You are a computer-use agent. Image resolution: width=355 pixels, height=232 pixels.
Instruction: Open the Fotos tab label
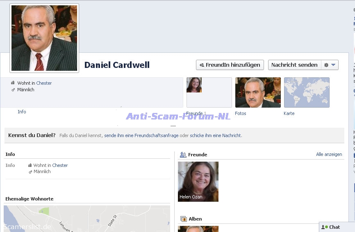[240, 113]
